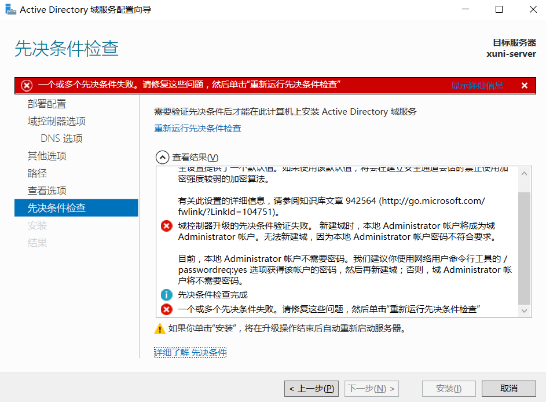
Task: Click the yellow warning icon beside the restart notice
Action: tap(159, 328)
